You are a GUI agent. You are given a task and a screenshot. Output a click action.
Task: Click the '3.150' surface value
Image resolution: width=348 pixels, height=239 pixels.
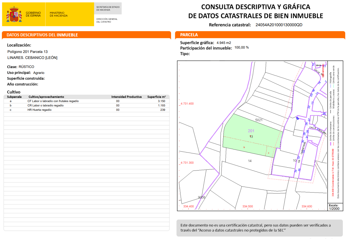[162, 101]
